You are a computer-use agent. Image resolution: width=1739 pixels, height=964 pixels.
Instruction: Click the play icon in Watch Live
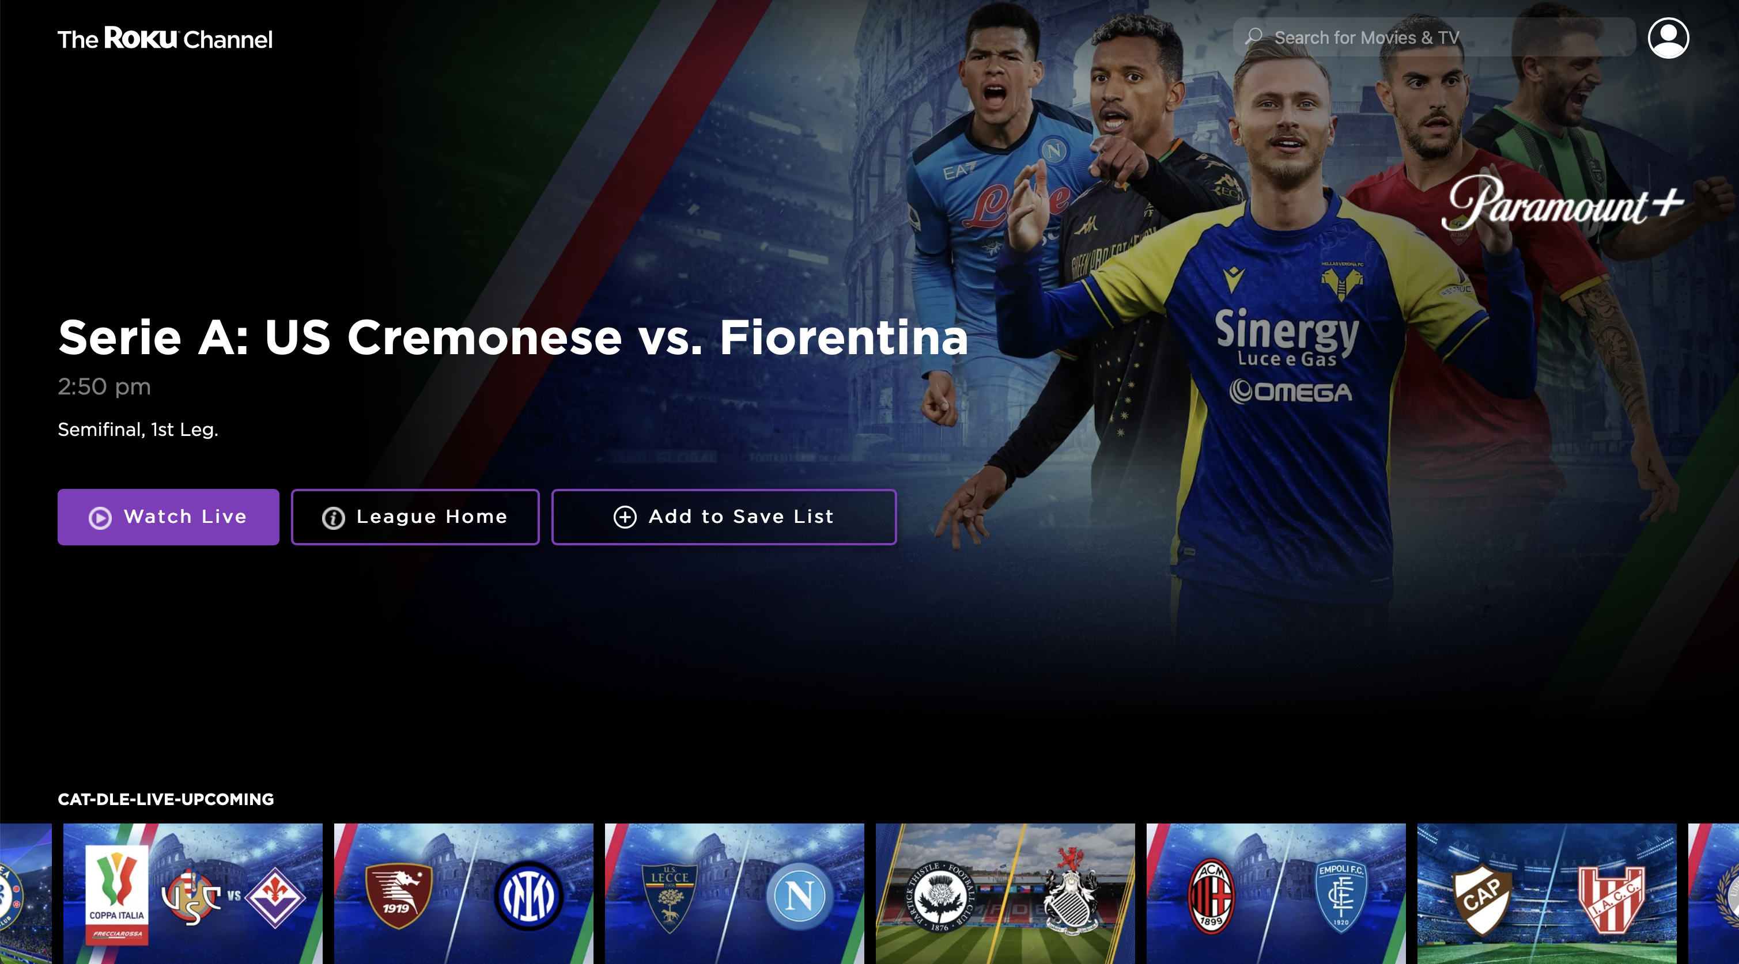click(x=100, y=518)
